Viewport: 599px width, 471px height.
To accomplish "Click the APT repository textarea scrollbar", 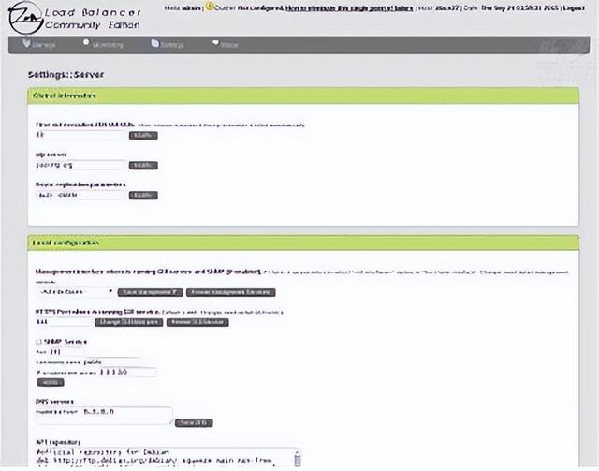I will [298, 458].
